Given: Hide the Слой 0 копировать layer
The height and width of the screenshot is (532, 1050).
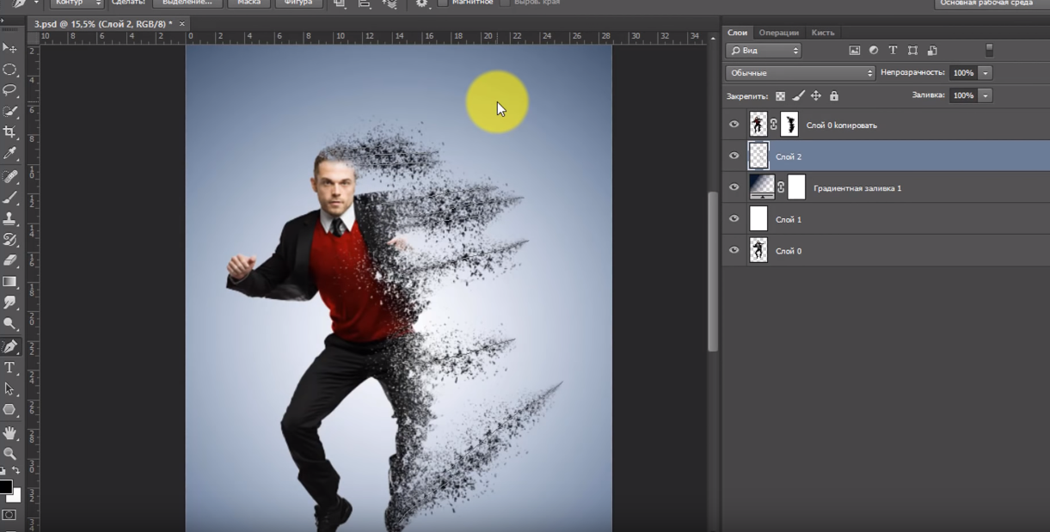Looking at the screenshot, I should pyautogui.click(x=734, y=125).
